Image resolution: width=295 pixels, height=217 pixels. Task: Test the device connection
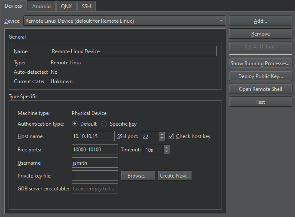coord(260,102)
